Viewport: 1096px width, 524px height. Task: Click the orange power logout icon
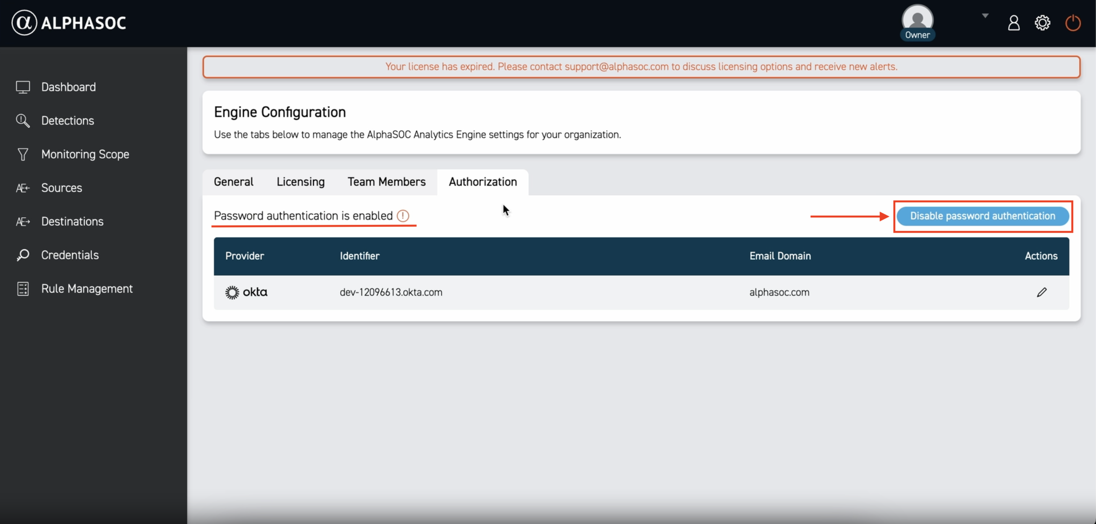(x=1073, y=23)
